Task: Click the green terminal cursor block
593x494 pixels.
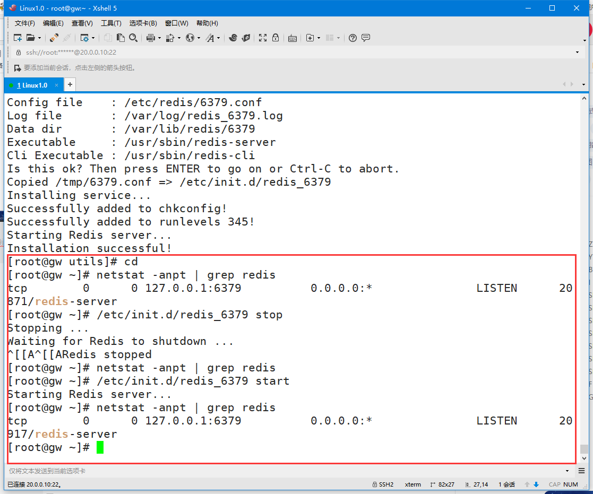Action: coord(100,447)
